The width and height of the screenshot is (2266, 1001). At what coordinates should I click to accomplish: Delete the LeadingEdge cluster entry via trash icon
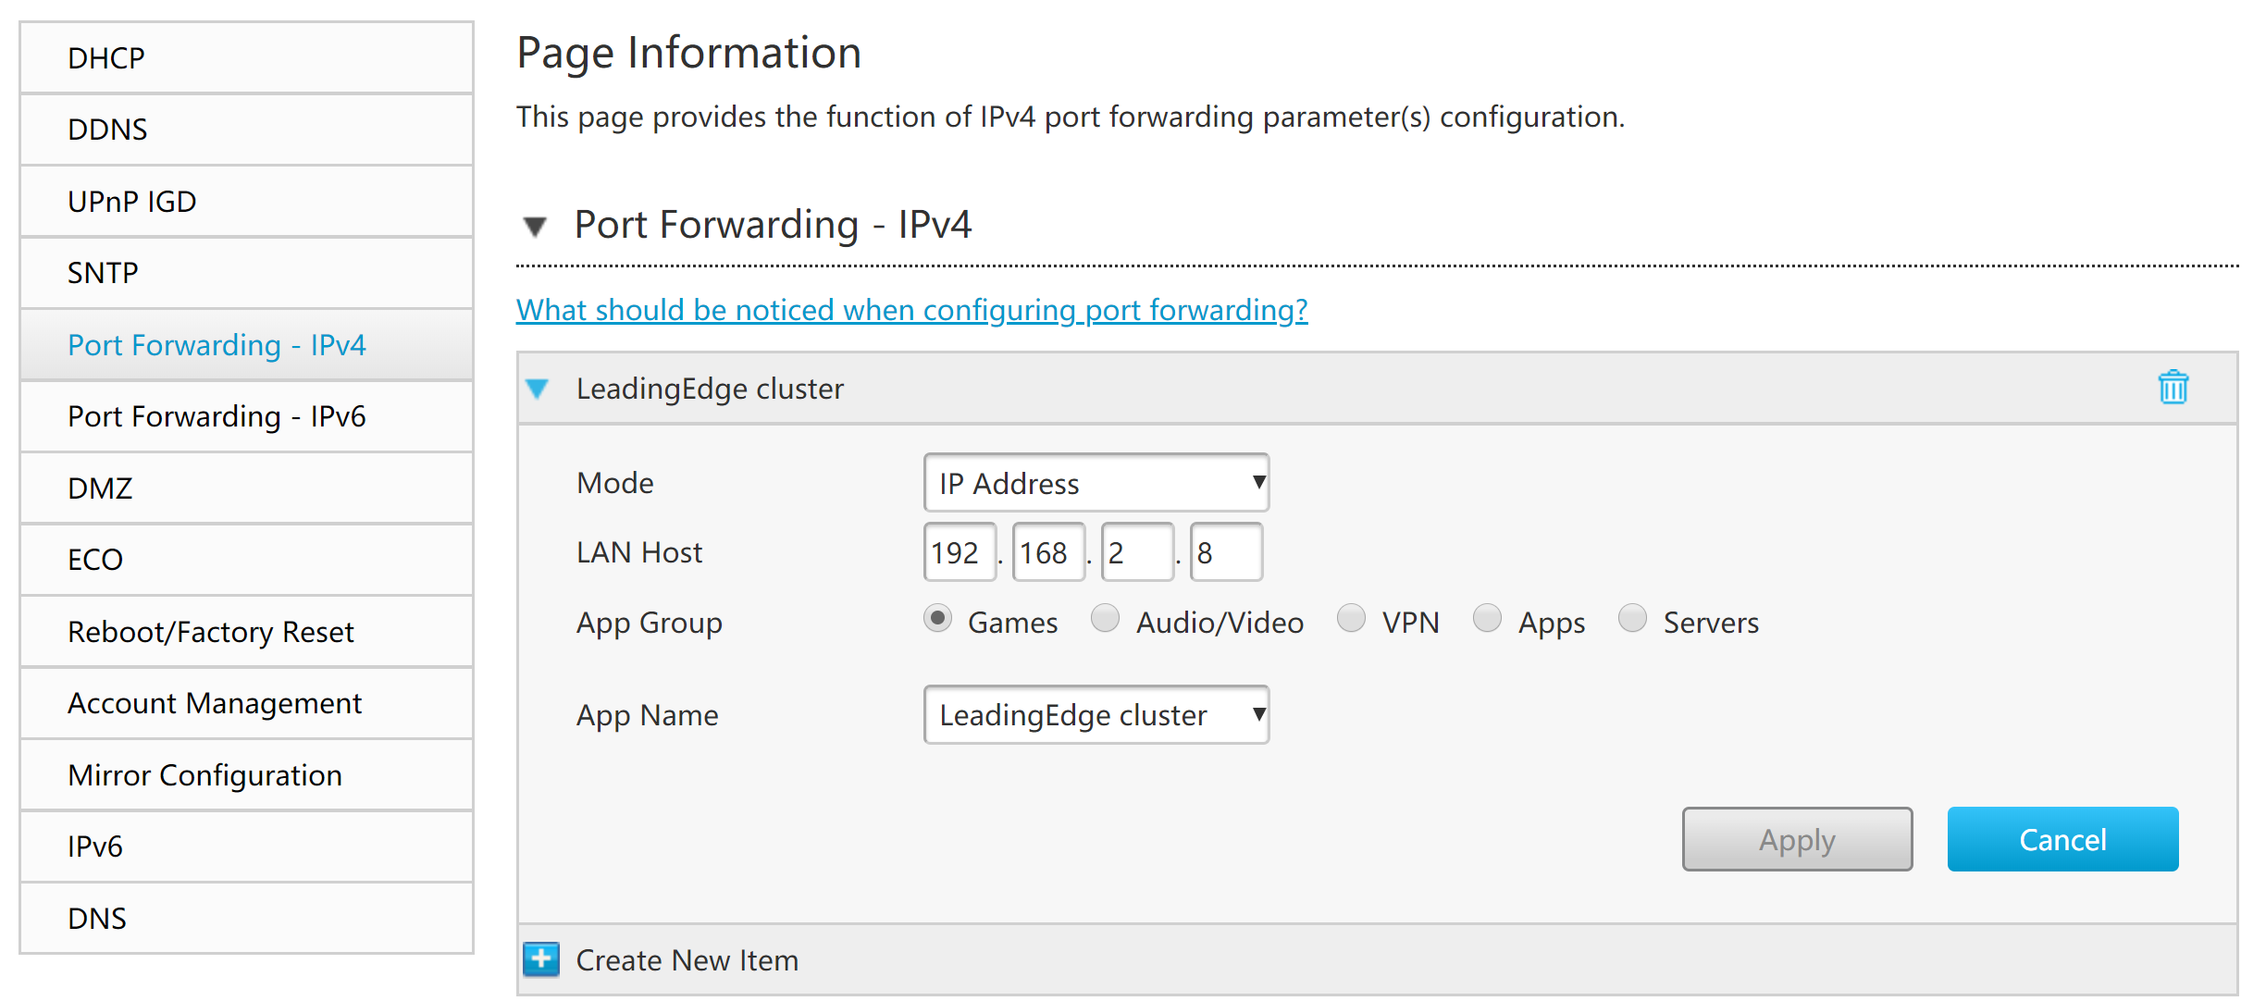pos(2173,388)
